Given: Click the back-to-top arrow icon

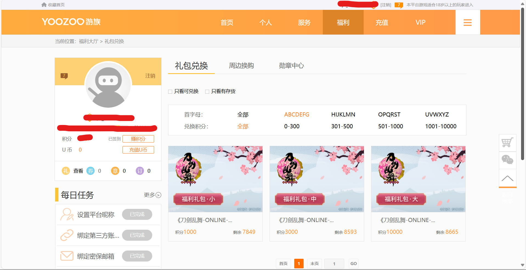Looking at the screenshot, I should 507,178.
